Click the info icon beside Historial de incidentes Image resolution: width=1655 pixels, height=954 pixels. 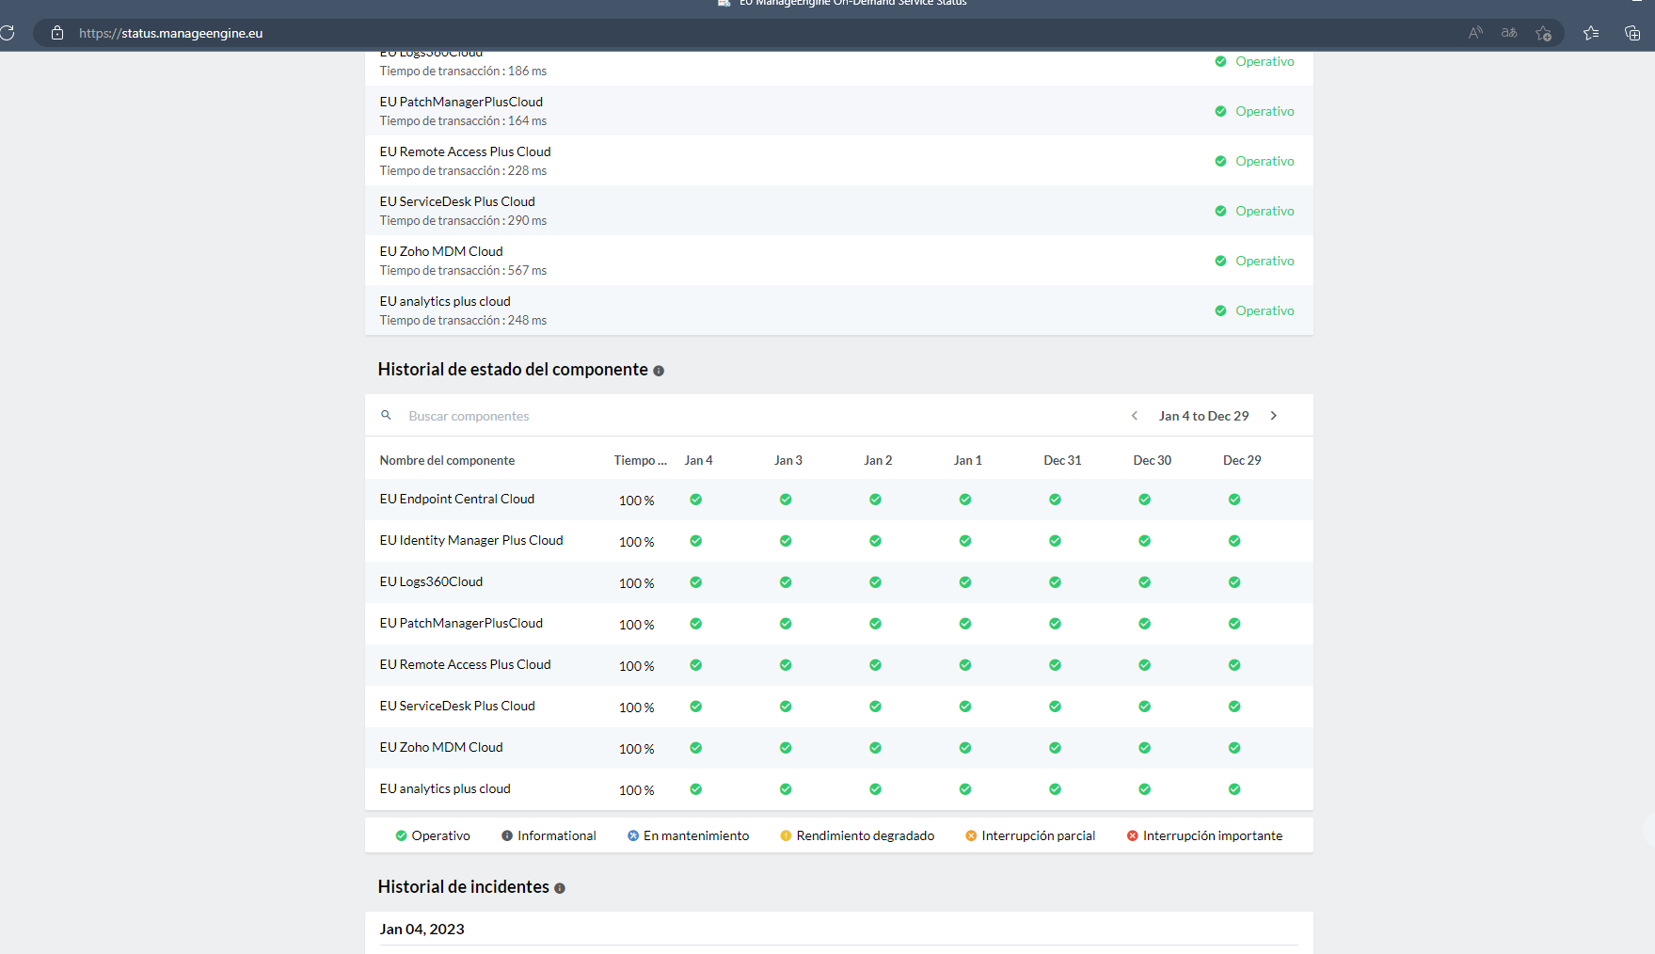560,888
